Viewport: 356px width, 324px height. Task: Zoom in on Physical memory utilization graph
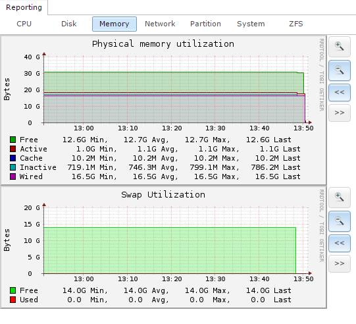pos(339,47)
